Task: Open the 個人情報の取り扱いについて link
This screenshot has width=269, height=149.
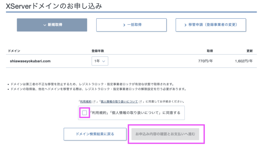Action: tap(119, 102)
